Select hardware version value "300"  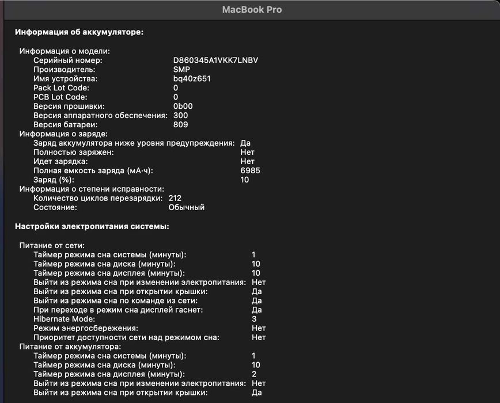pos(180,116)
